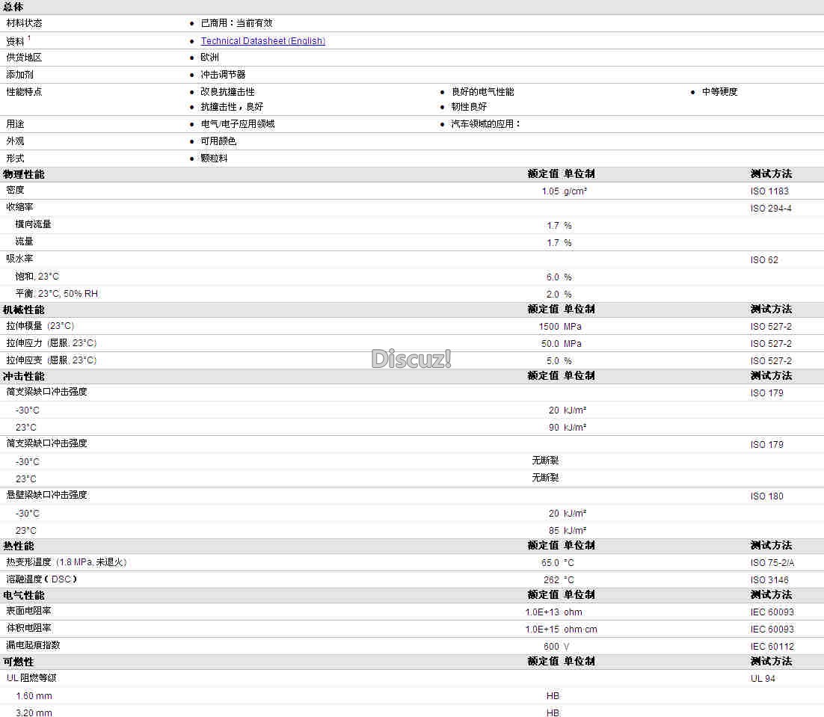Screen dimensions: 824x717
Task: Select the IEC 60112 test method
Action: pos(772,647)
